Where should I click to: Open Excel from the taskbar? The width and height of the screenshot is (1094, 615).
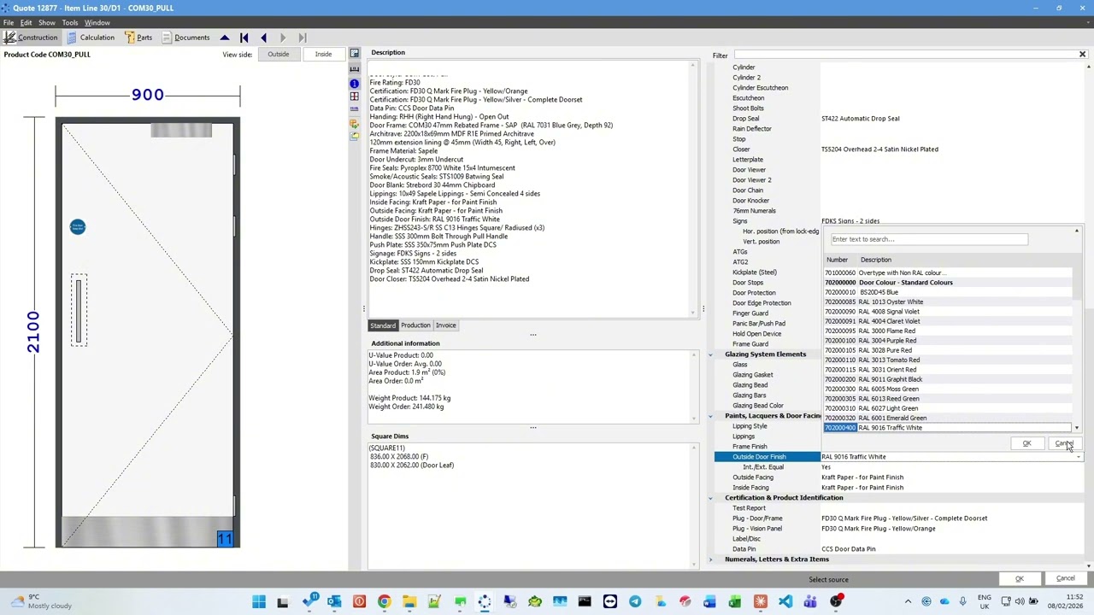(735, 602)
